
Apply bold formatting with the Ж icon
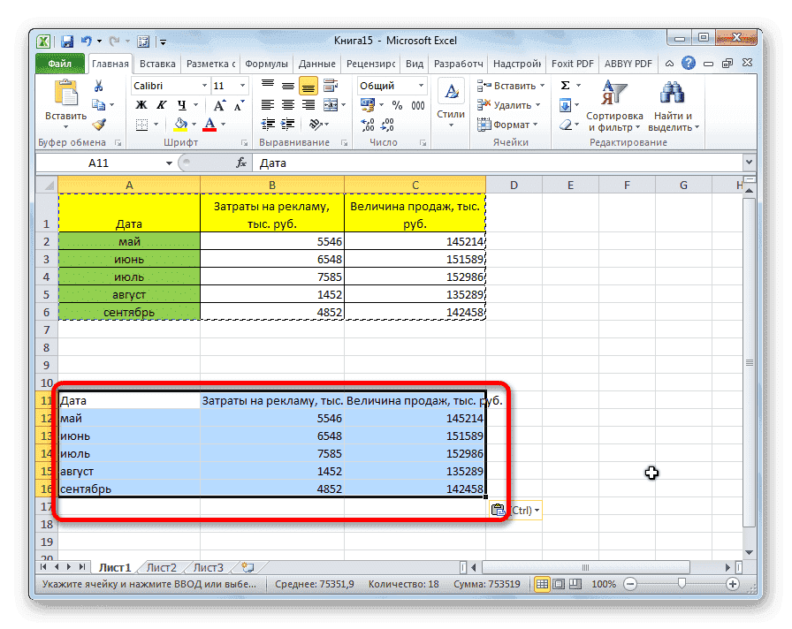point(141,104)
